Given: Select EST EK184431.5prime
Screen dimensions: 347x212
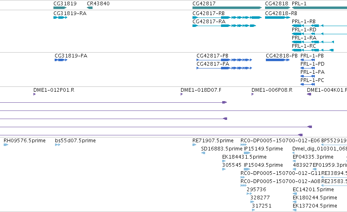Looking at the screenshot, I should click(x=224, y=161).
